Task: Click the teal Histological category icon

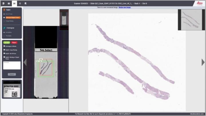Action: (x=4, y=28)
